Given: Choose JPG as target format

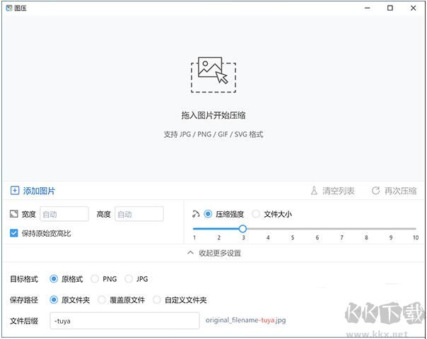Looking at the screenshot, I should click(x=129, y=279).
